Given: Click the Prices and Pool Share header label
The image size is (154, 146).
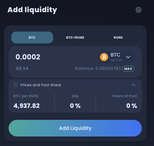Looking at the screenshot, I should (x=41, y=85).
